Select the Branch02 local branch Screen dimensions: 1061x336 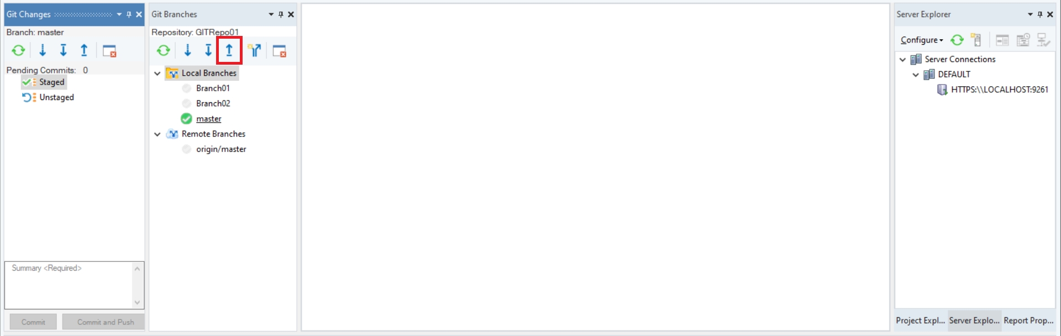[213, 103]
